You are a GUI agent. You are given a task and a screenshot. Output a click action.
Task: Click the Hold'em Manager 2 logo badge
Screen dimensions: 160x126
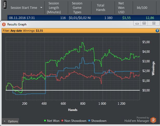click(153, 120)
